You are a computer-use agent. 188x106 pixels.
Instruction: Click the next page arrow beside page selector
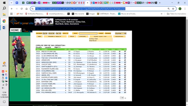pos(126,98)
